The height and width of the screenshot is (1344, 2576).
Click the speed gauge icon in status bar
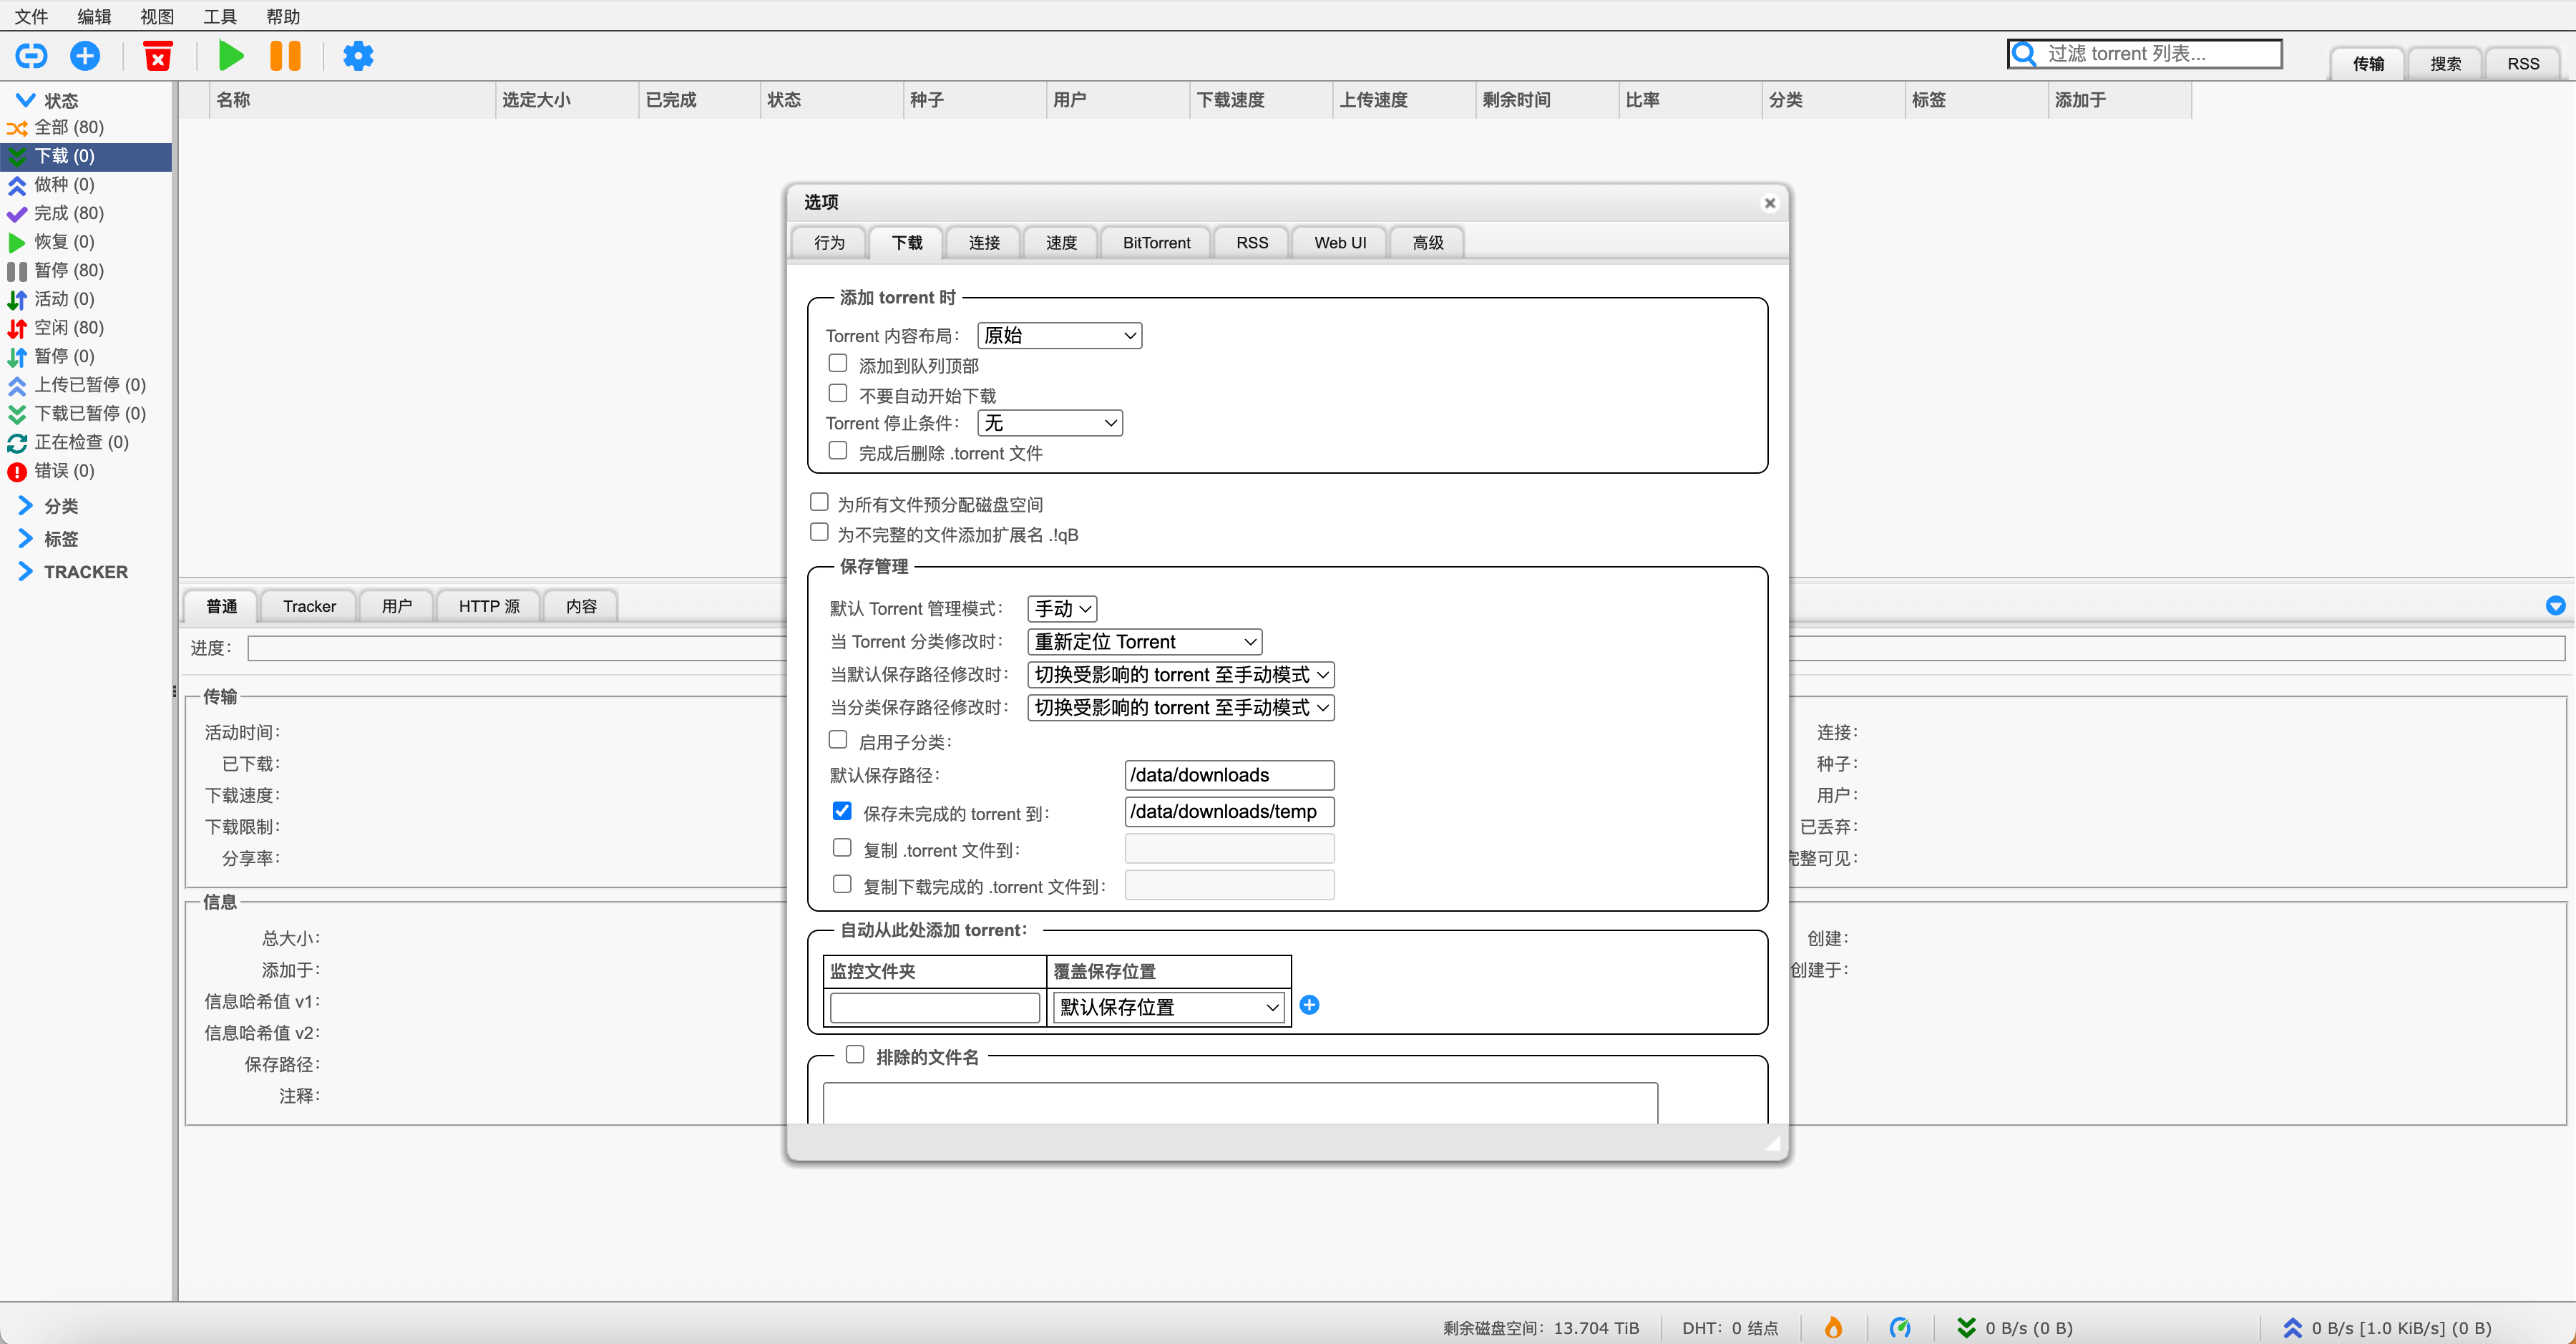click(1900, 1327)
